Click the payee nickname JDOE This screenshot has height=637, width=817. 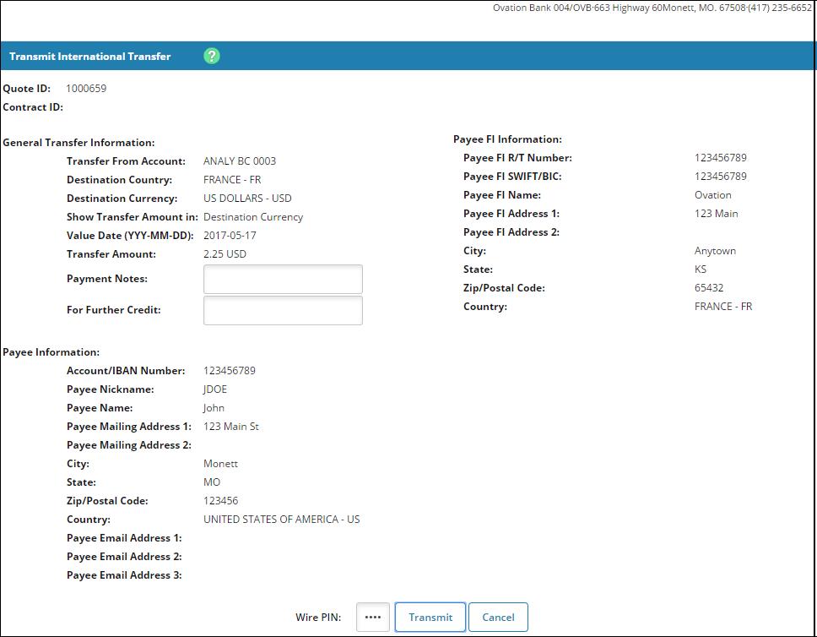215,389
